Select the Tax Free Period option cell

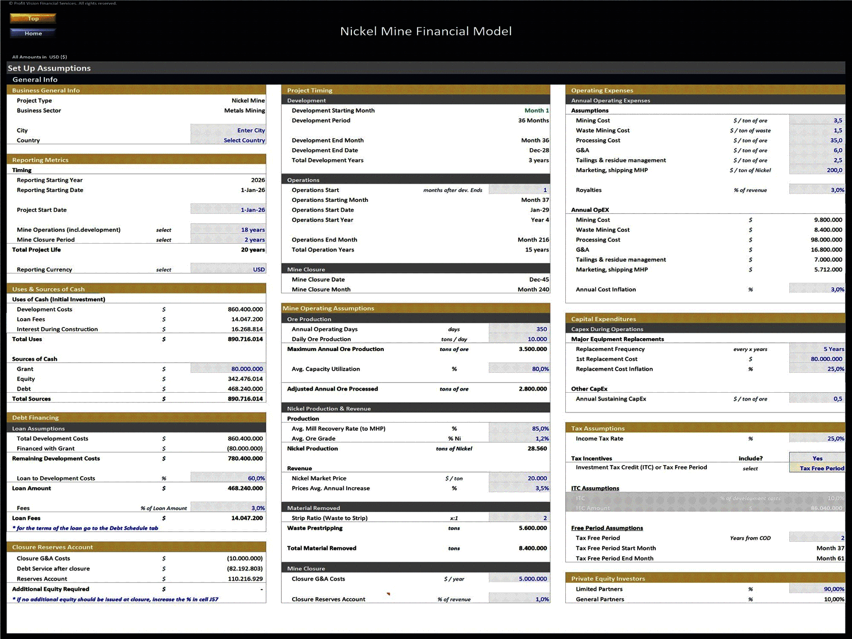(817, 468)
